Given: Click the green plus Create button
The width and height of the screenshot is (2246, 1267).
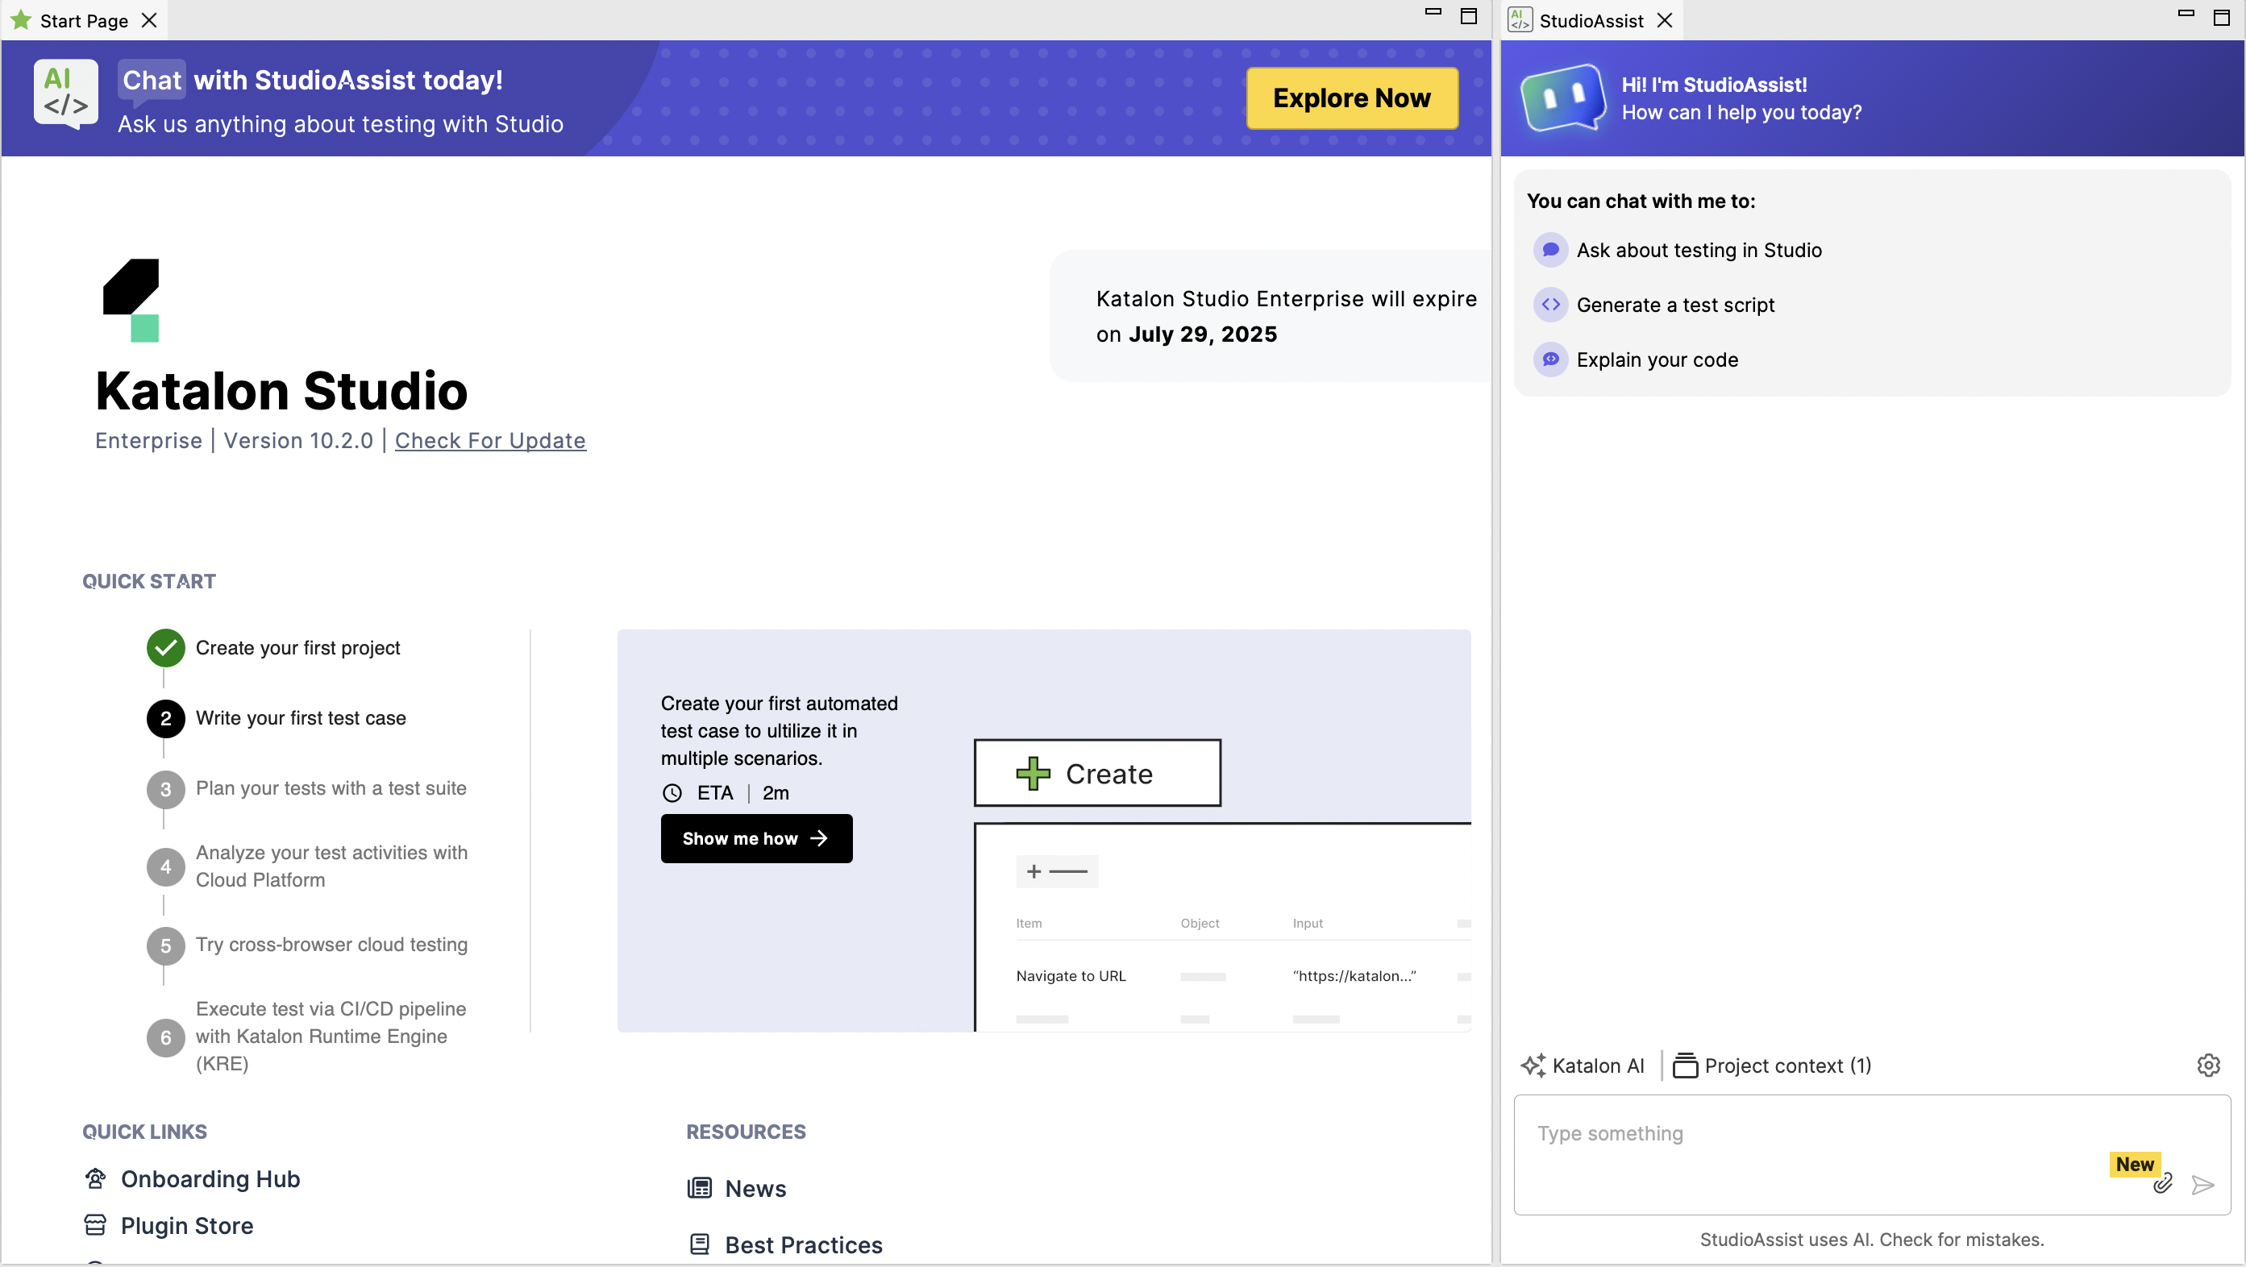Looking at the screenshot, I should pos(1097,773).
